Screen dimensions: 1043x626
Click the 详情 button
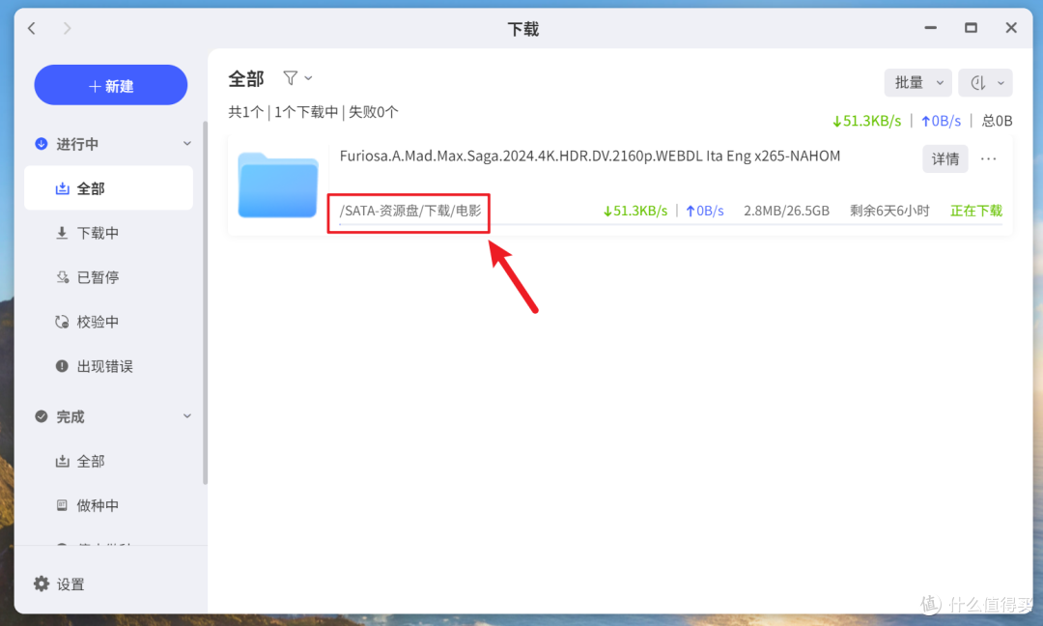click(945, 158)
